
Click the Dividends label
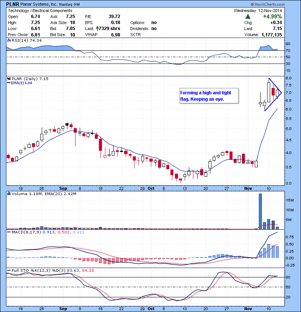pos(140,29)
